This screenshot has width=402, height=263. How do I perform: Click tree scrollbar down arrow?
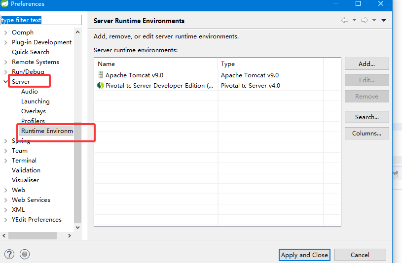tap(77, 227)
